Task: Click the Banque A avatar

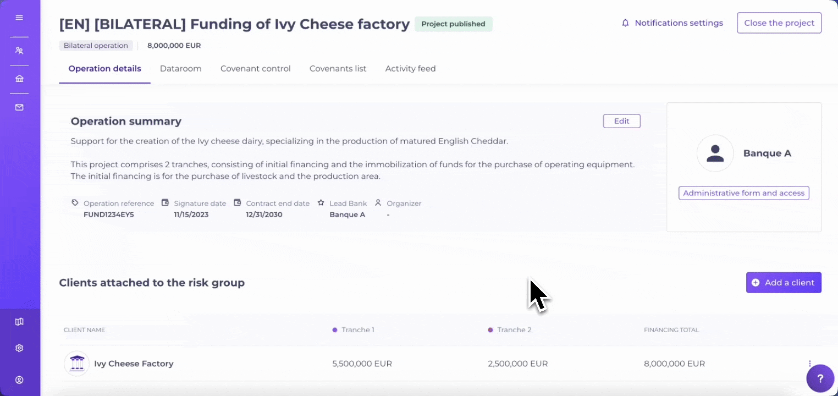Action: click(x=715, y=153)
